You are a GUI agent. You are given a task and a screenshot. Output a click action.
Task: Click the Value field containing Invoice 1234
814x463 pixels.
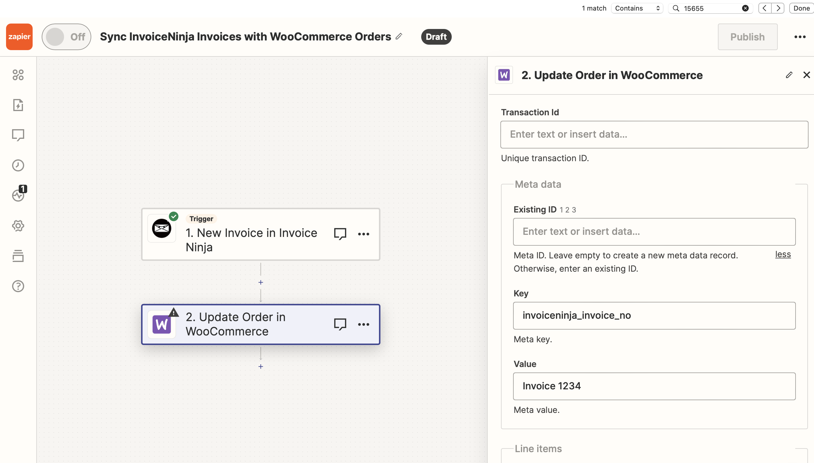click(x=654, y=386)
